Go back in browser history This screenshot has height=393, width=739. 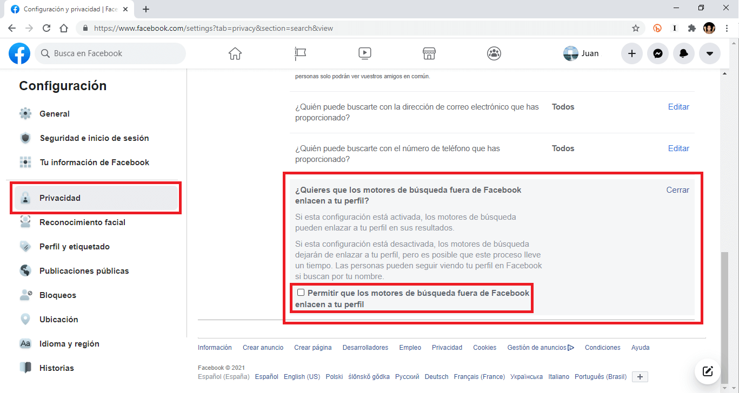[12, 28]
